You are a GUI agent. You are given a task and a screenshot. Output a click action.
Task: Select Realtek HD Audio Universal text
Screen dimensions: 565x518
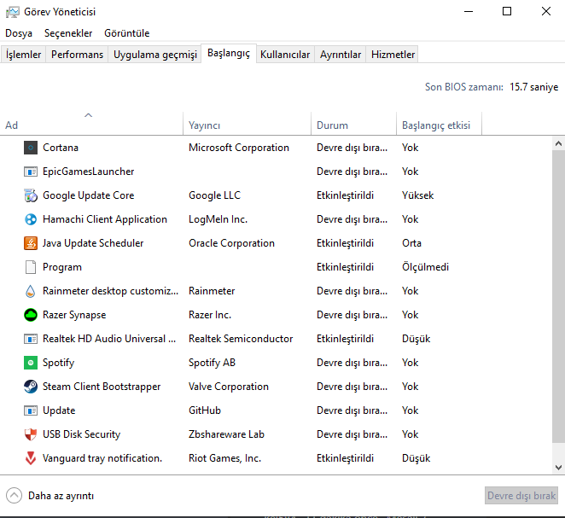tap(109, 339)
